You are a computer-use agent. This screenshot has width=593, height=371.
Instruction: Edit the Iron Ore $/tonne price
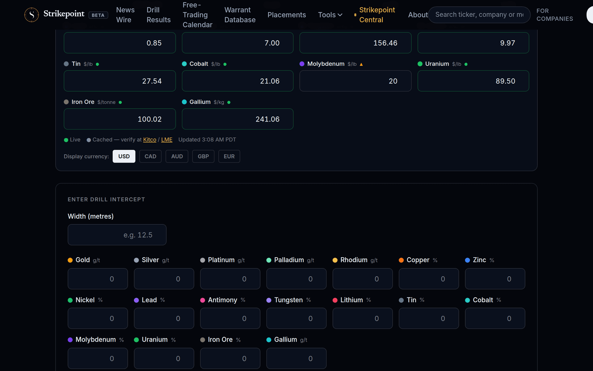click(x=120, y=119)
